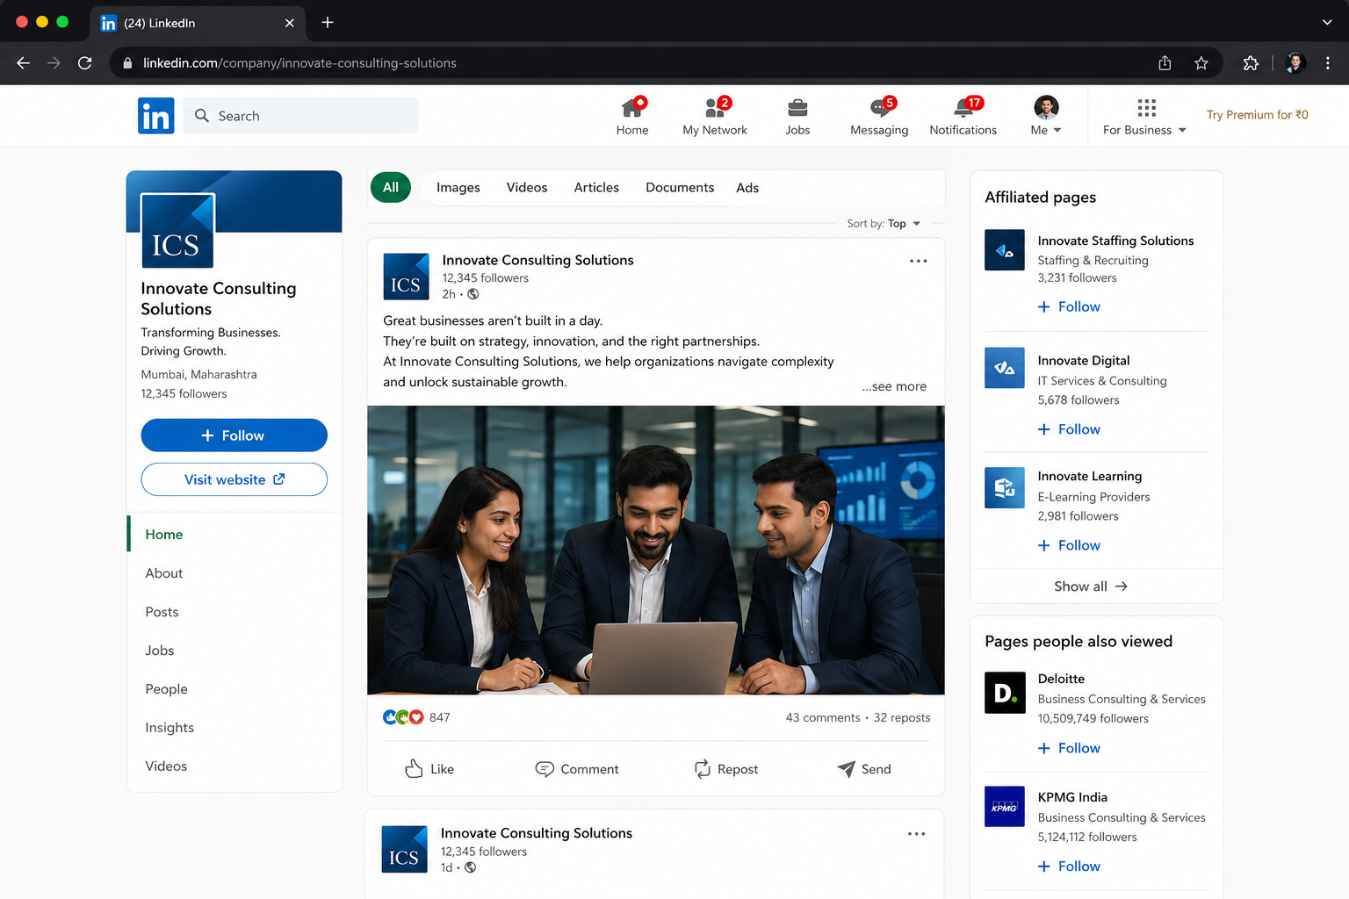
Task: Follow Innovate Staffing Solutions
Action: (x=1069, y=306)
